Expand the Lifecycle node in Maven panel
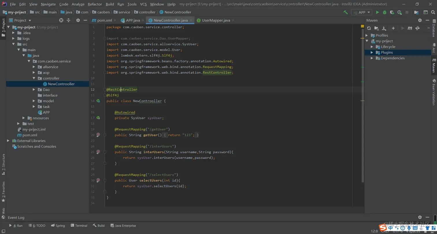Viewport: 437px width, 234px height. pyautogui.click(x=372, y=47)
